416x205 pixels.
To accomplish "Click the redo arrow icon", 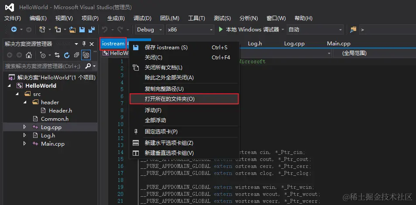I will coord(120,30).
